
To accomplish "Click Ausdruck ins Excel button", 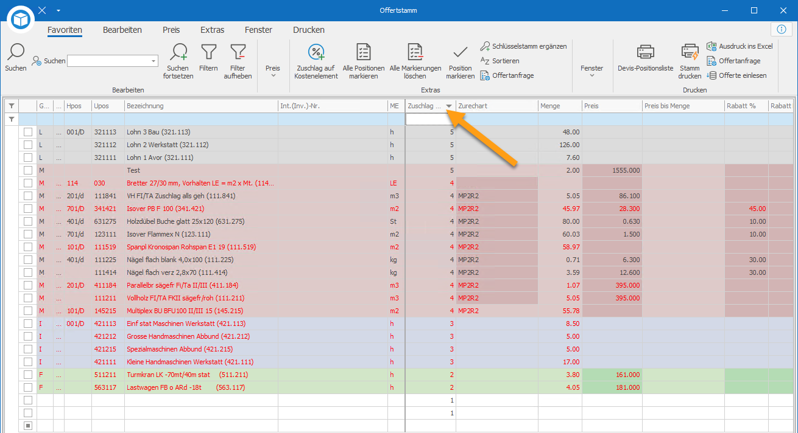I will click(740, 46).
